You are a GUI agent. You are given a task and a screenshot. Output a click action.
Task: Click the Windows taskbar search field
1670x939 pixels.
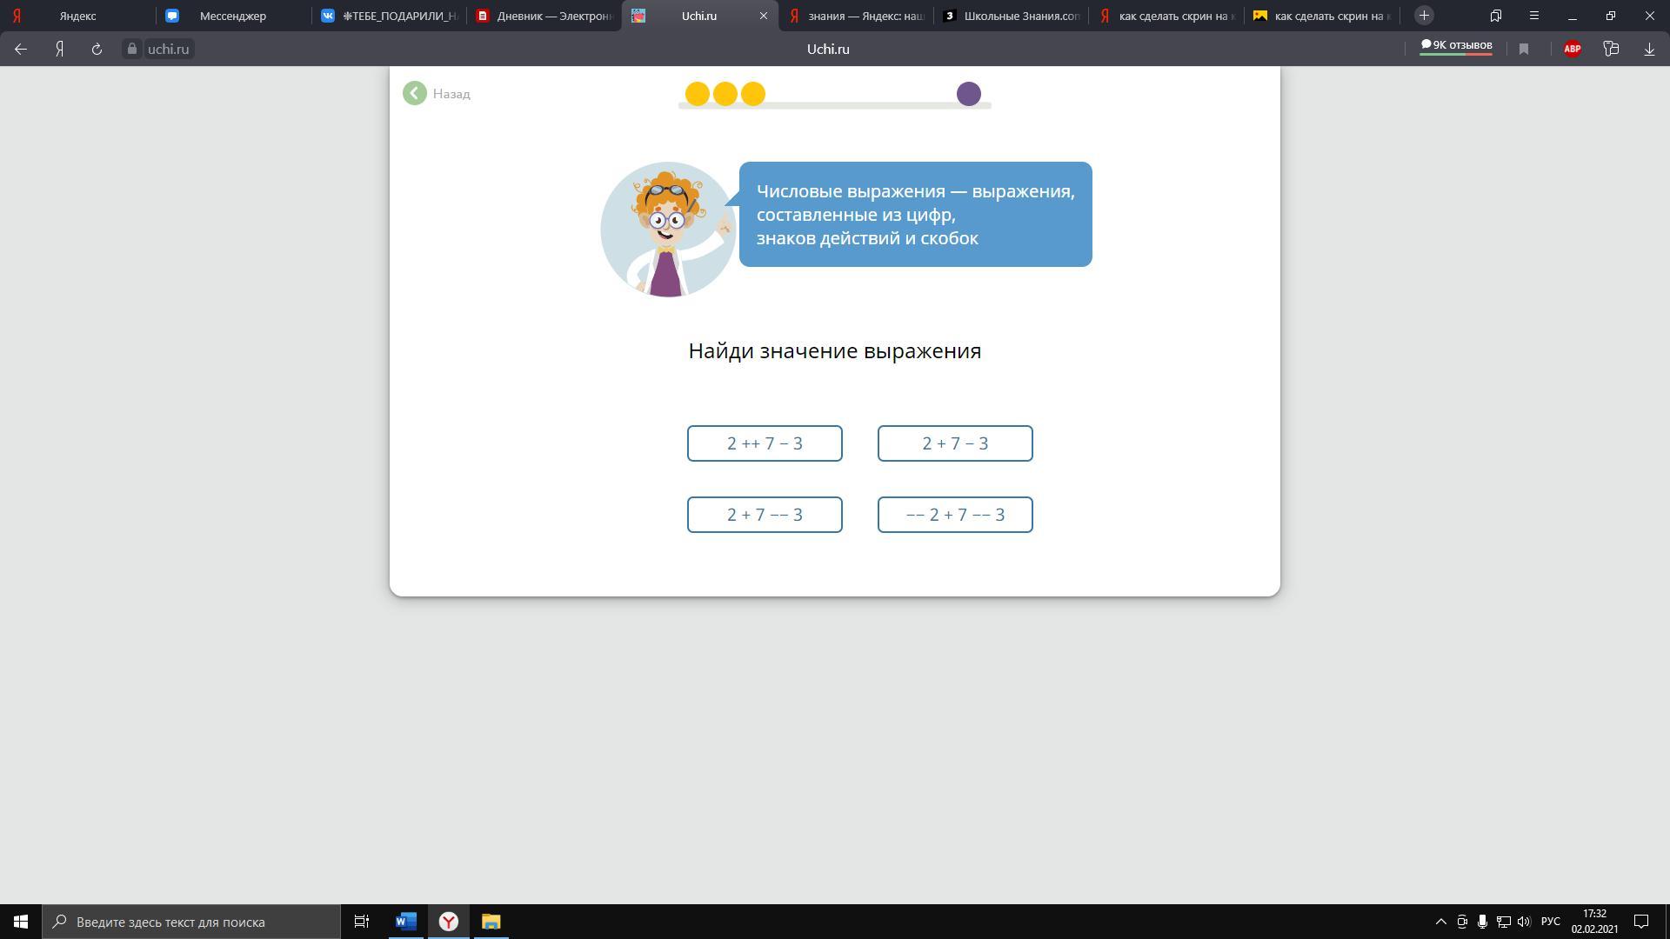[191, 922]
